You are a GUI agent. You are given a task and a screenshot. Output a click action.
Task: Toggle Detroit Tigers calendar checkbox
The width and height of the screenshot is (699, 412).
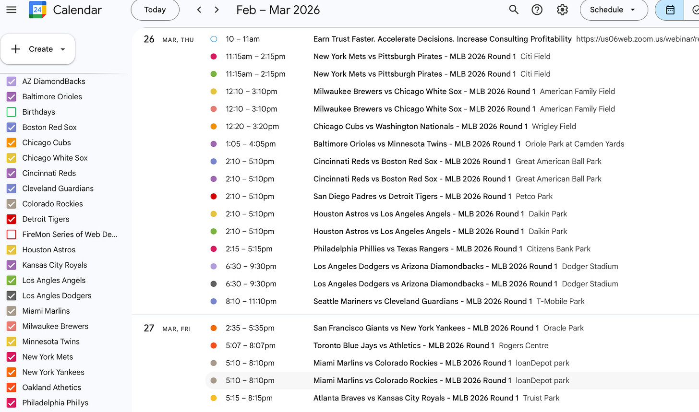point(12,219)
